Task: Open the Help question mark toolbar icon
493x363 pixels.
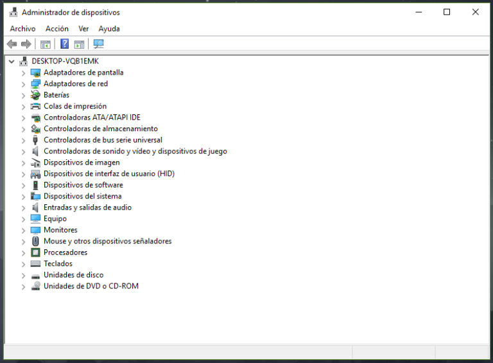Action: click(x=64, y=44)
